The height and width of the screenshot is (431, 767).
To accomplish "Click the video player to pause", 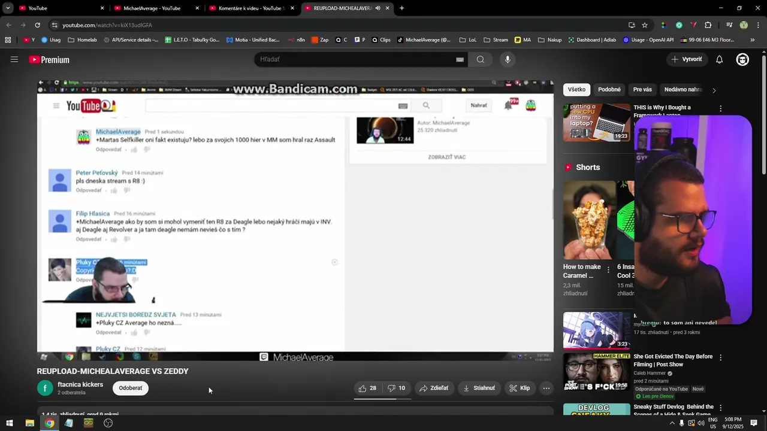I will point(295,220).
